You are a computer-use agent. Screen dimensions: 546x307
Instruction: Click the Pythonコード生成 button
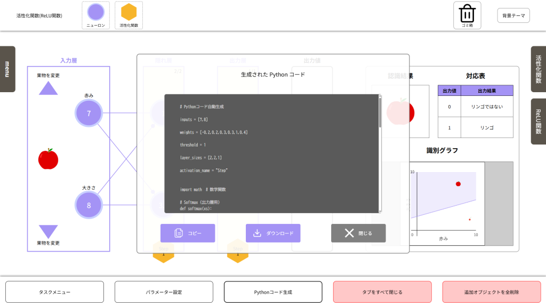pyautogui.click(x=273, y=292)
